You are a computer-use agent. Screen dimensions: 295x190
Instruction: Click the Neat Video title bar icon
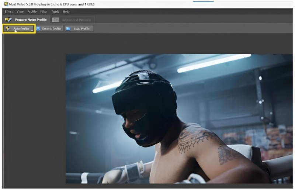click(6, 4)
